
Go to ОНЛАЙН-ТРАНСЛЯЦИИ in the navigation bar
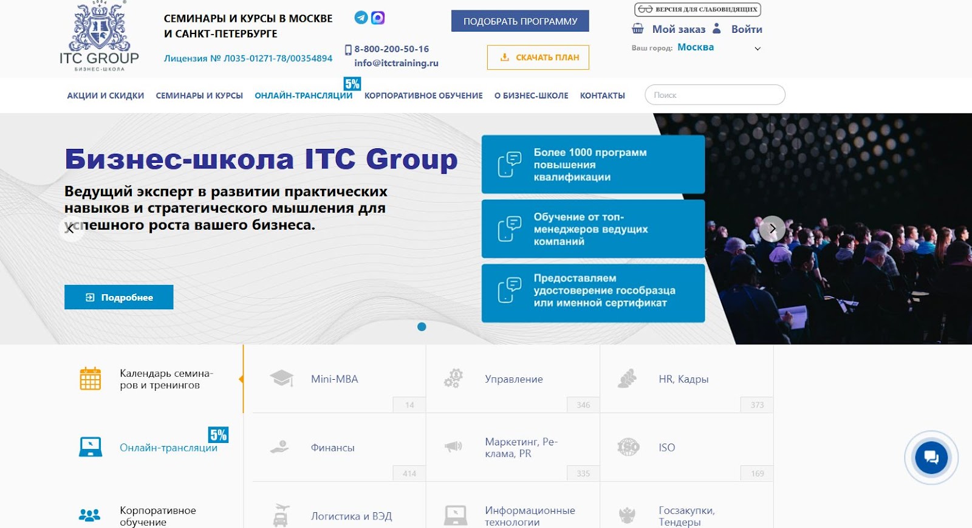pyautogui.click(x=304, y=95)
